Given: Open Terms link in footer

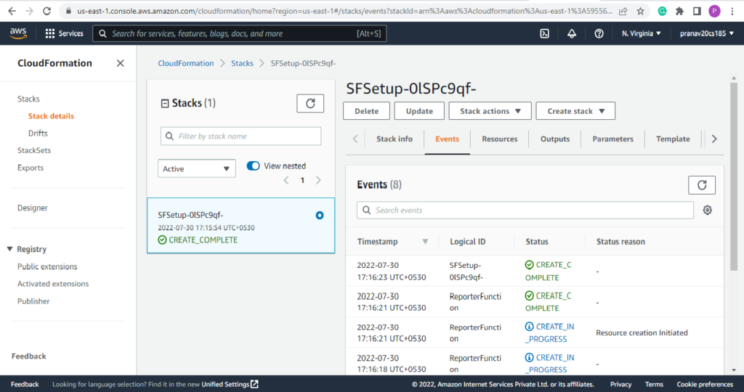Looking at the screenshot, I should 654,384.
